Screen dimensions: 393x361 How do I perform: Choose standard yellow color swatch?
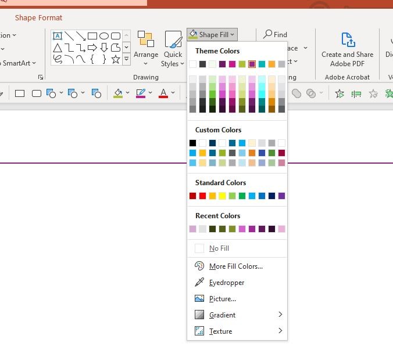click(222, 196)
